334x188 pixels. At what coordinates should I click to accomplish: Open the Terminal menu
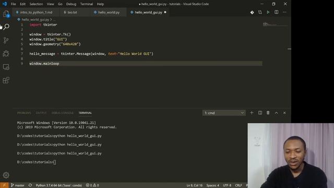click(87, 4)
